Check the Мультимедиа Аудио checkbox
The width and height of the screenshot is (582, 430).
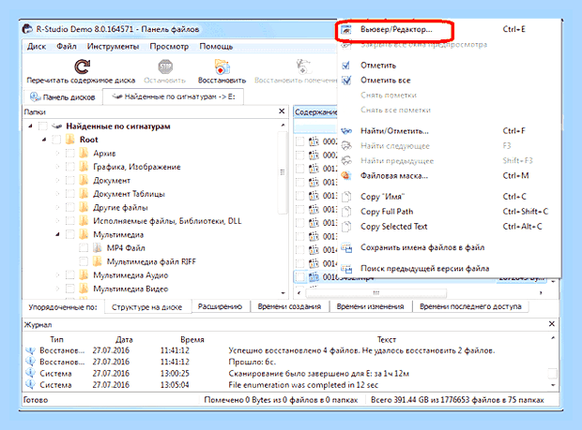pos(69,275)
